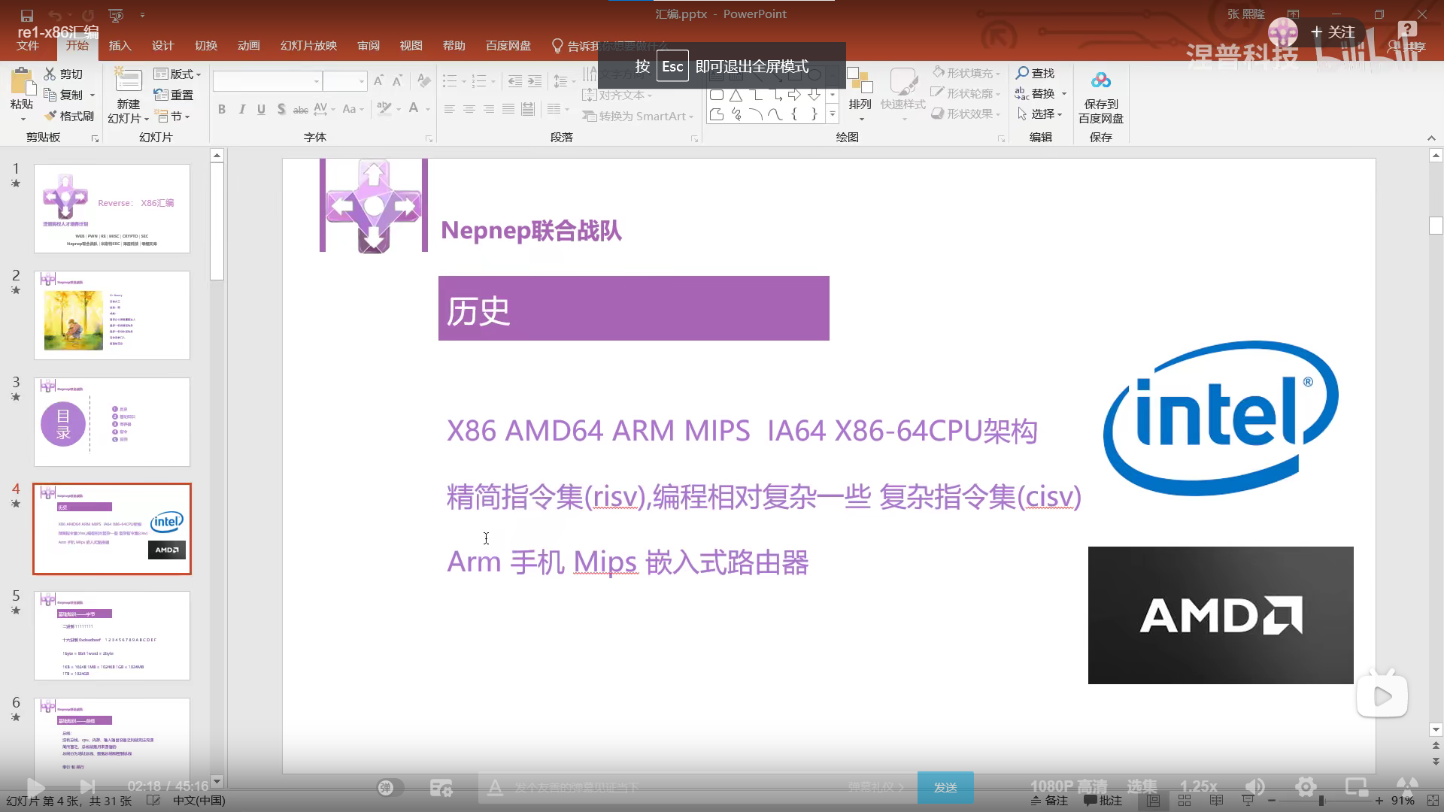Click the zoom slider in status bar
The width and height of the screenshot is (1444, 812).
click(1321, 801)
